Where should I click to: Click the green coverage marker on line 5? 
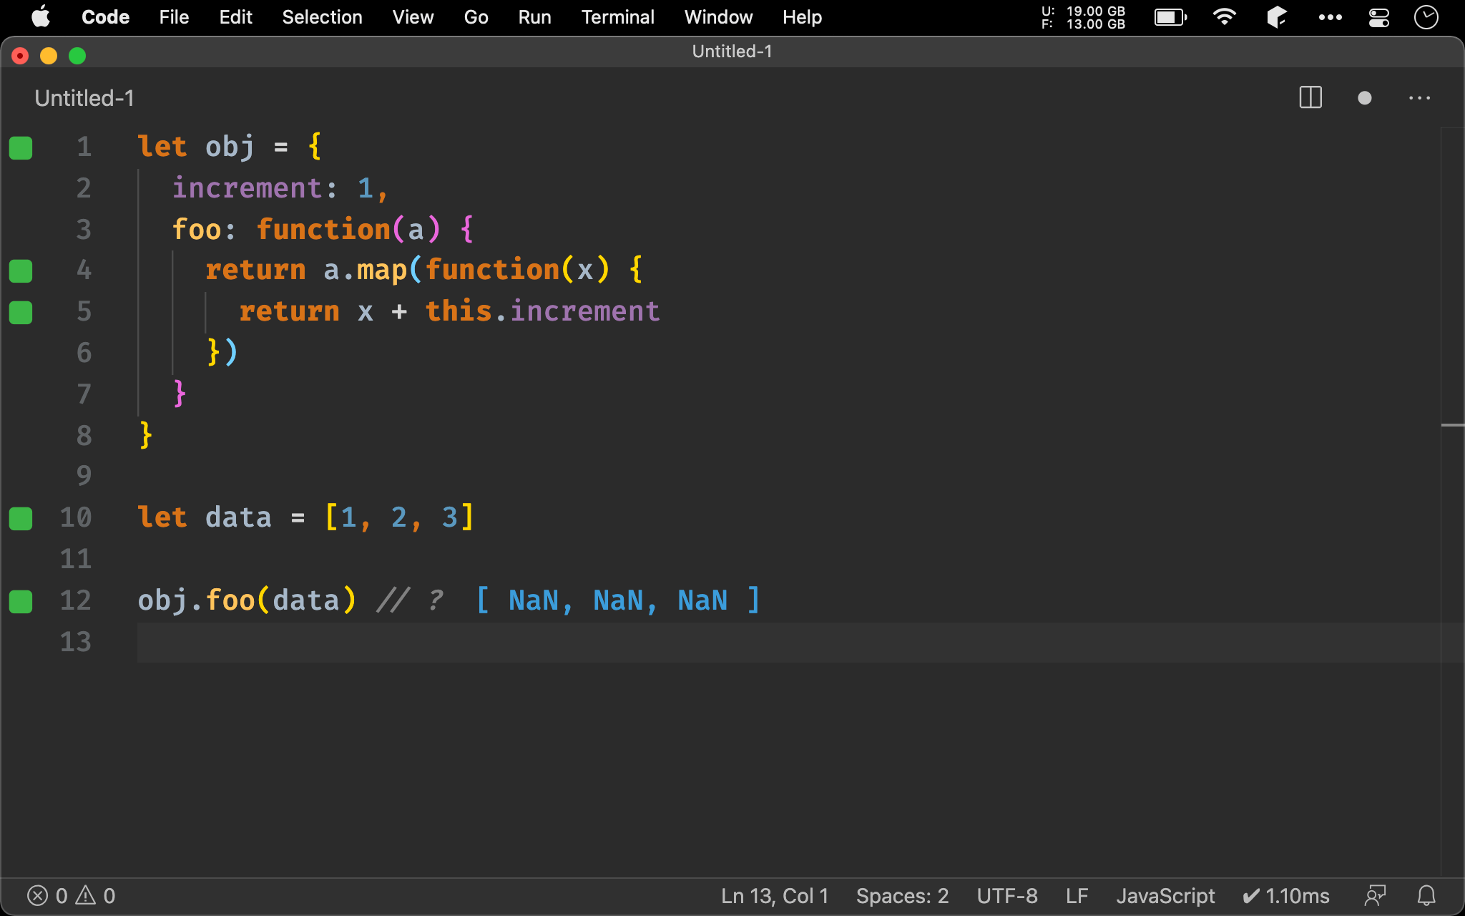point(21,313)
